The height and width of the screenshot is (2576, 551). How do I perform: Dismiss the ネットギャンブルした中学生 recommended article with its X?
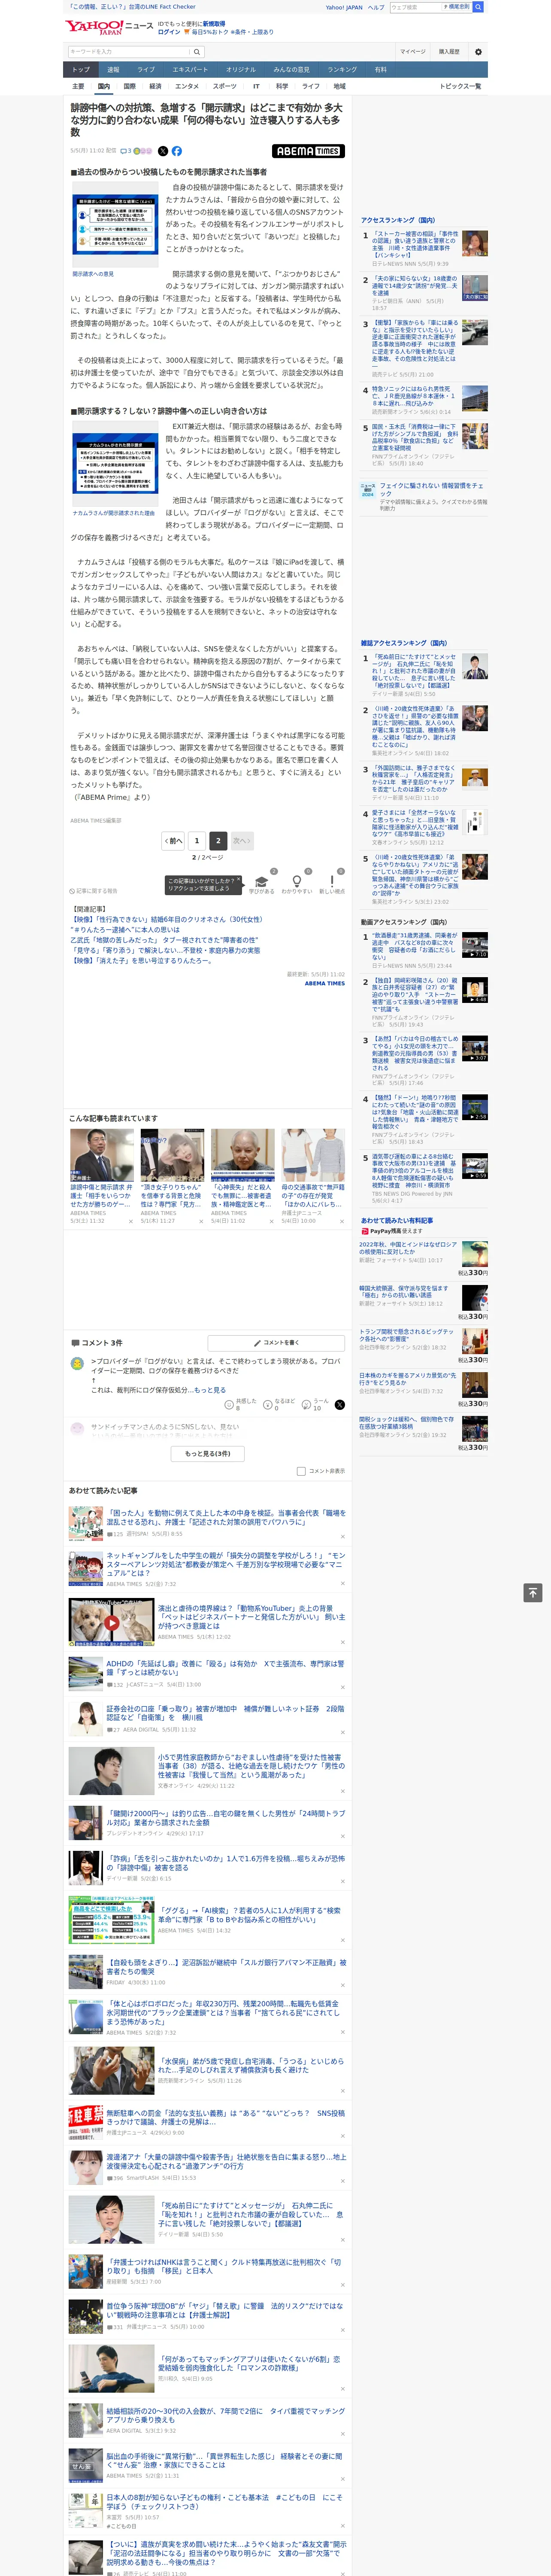342,1584
